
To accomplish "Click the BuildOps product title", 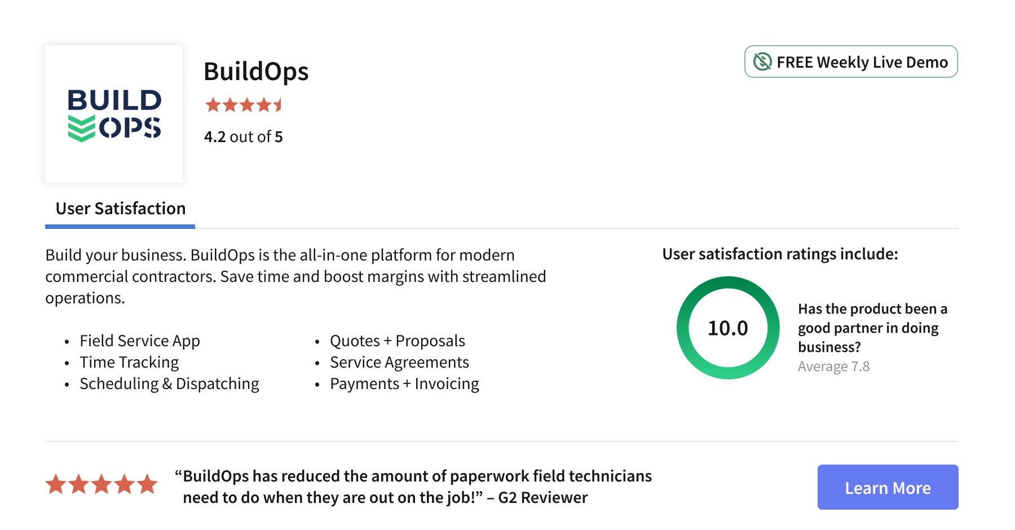I will pos(257,71).
